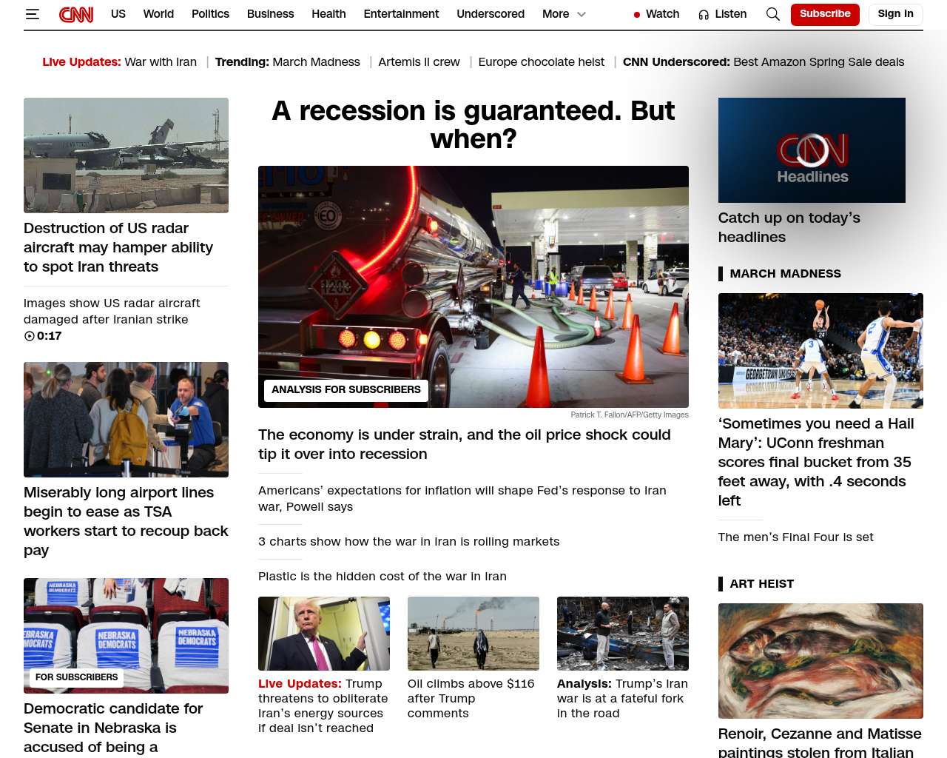Open trending topic Artemis II crew

point(419,62)
